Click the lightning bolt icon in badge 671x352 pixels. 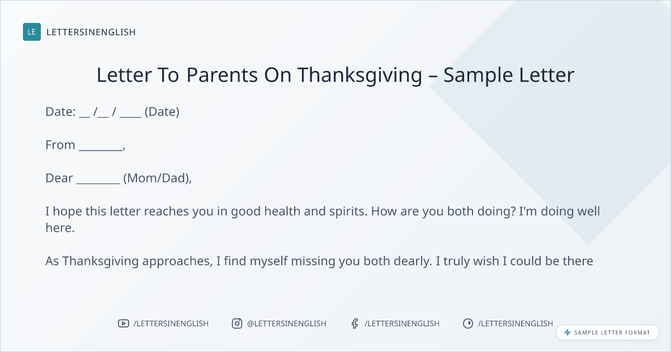coord(568,332)
